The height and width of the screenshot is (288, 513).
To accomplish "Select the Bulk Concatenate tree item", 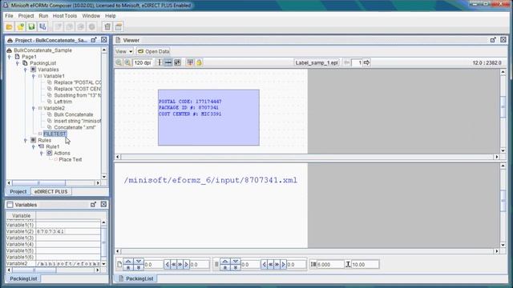I will [74, 114].
